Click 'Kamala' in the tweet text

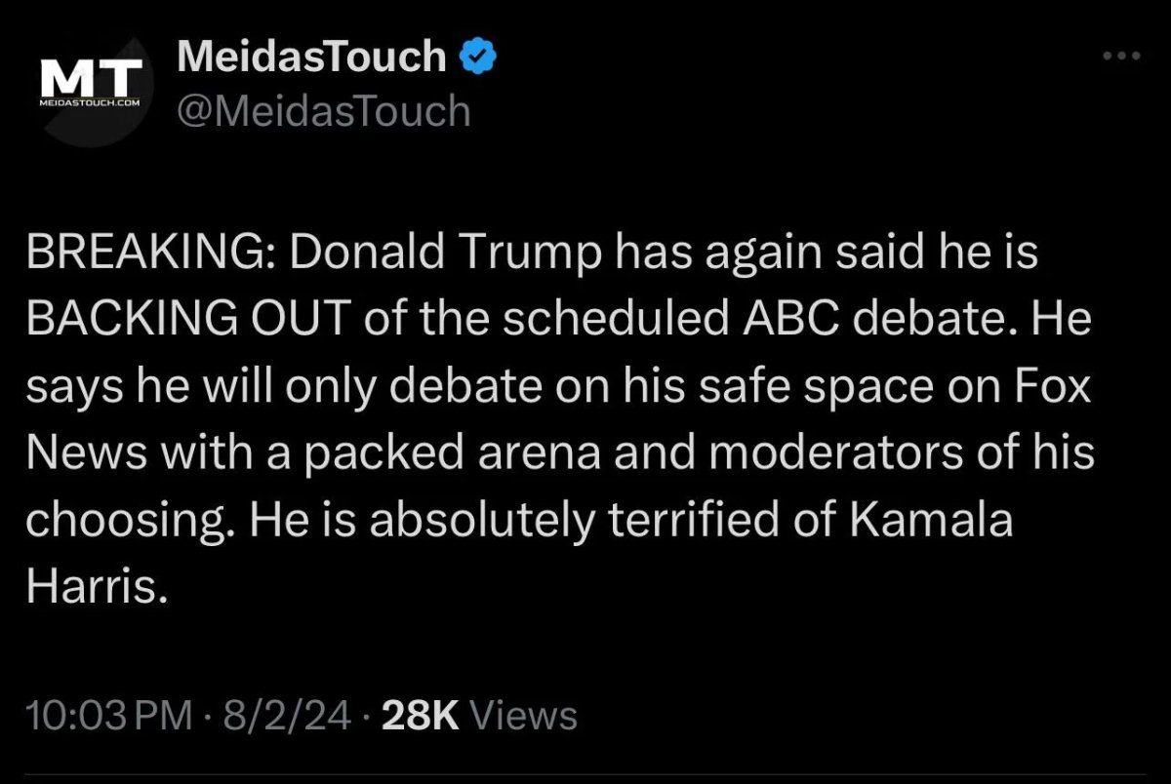coord(932,523)
